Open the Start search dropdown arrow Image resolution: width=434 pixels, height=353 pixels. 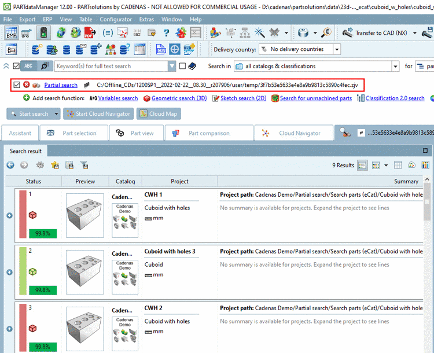56,114
